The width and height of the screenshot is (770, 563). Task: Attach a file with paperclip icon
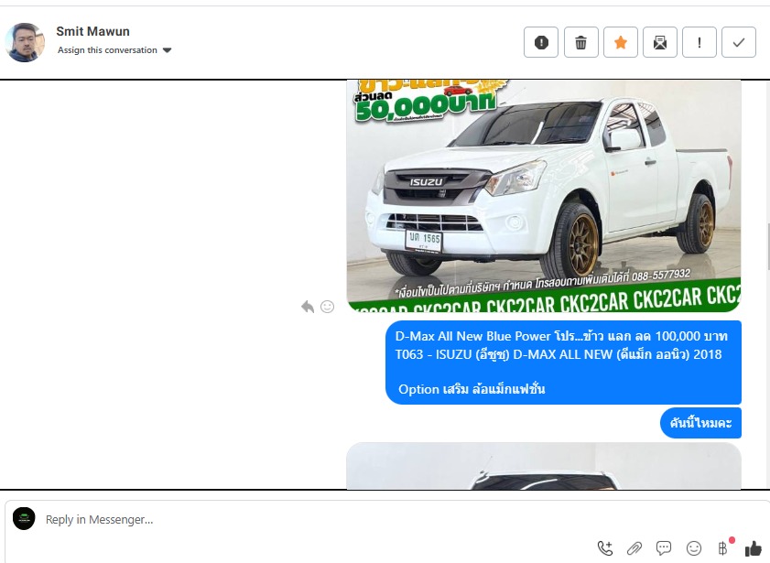(634, 548)
